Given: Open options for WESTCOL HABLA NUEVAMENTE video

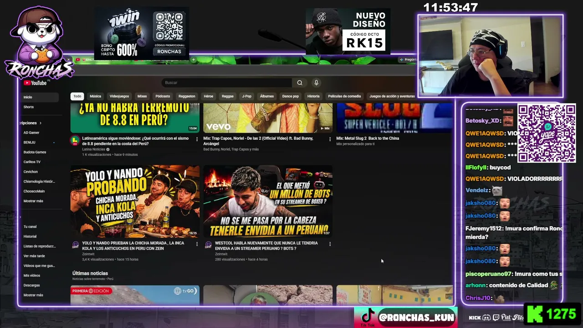Looking at the screenshot, I should (x=330, y=244).
